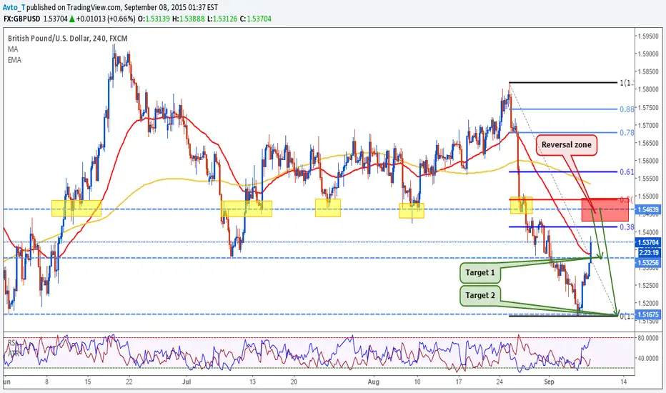
Task: Click the 1.51675 price axis label
Action: point(648,315)
